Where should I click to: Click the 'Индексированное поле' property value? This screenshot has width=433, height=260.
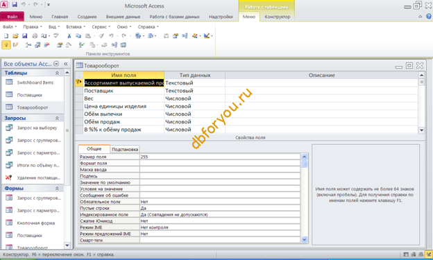(220, 214)
